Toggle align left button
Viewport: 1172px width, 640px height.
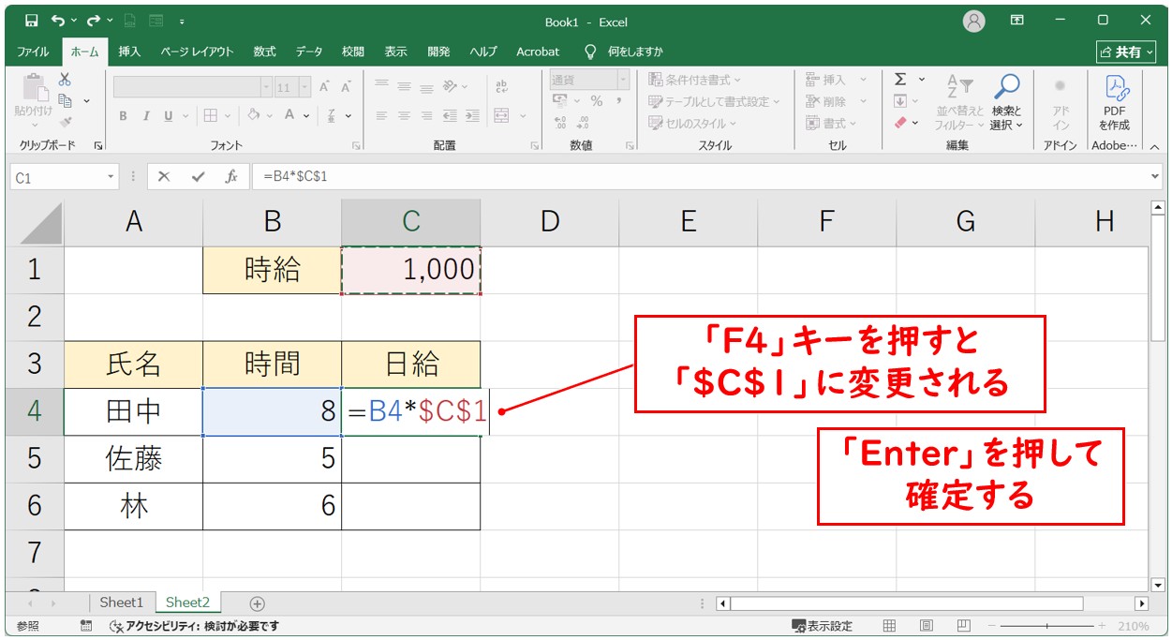[x=381, y=115]
